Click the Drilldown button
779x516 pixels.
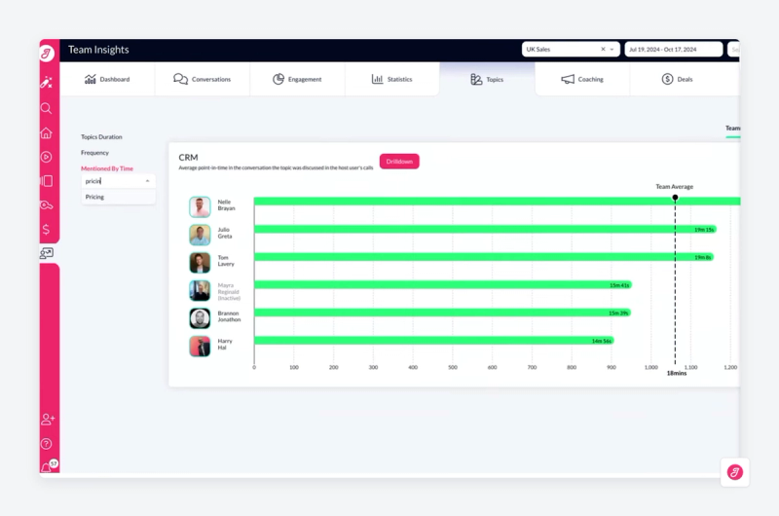pyautogui.click(x=399, y=162)
